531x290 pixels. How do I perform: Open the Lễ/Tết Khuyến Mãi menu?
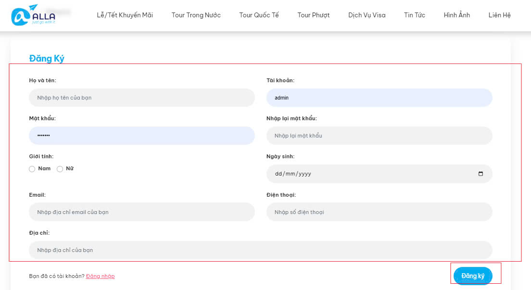click(x=125, y=15)
